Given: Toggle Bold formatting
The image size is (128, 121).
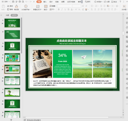Looking at the screenshot, I should click(x=59, y=10).
